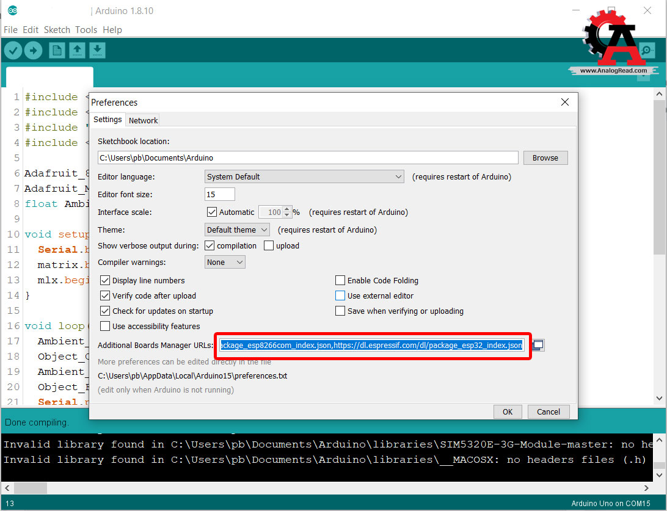Click the horizontal scrollbar right arrow
The image size is (667, 511).
point(646,488)
